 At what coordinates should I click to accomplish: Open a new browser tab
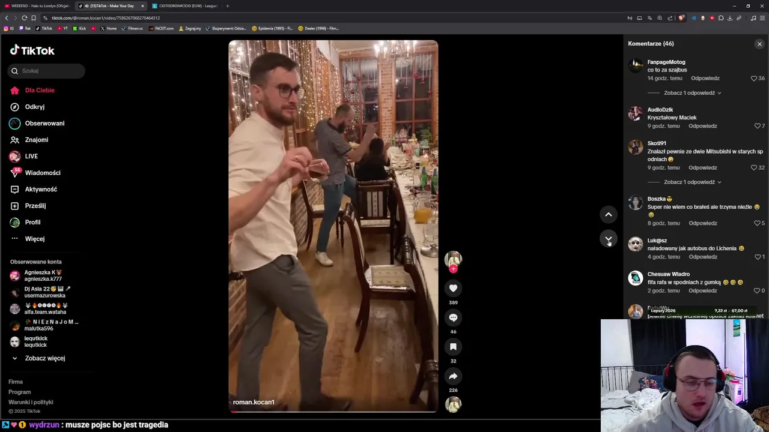pos(227,6)
